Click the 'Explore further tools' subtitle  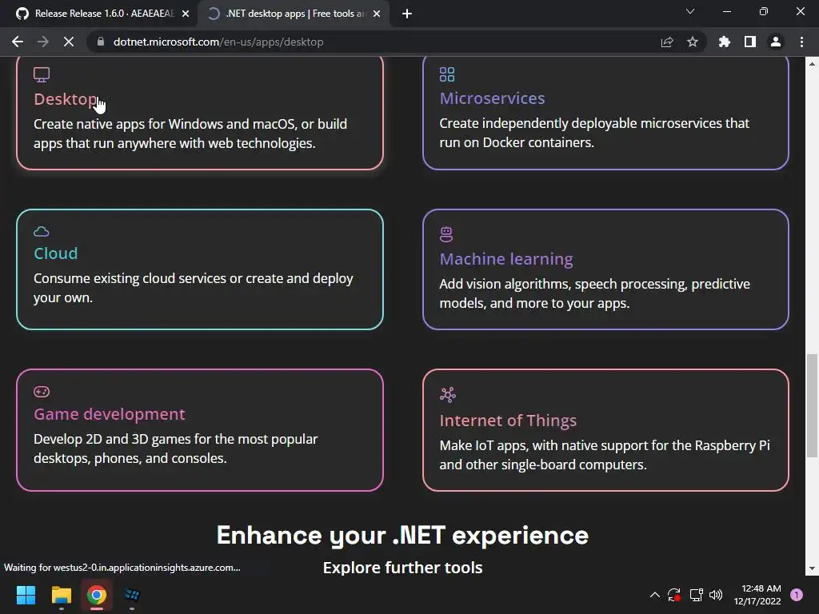[403, 568]
